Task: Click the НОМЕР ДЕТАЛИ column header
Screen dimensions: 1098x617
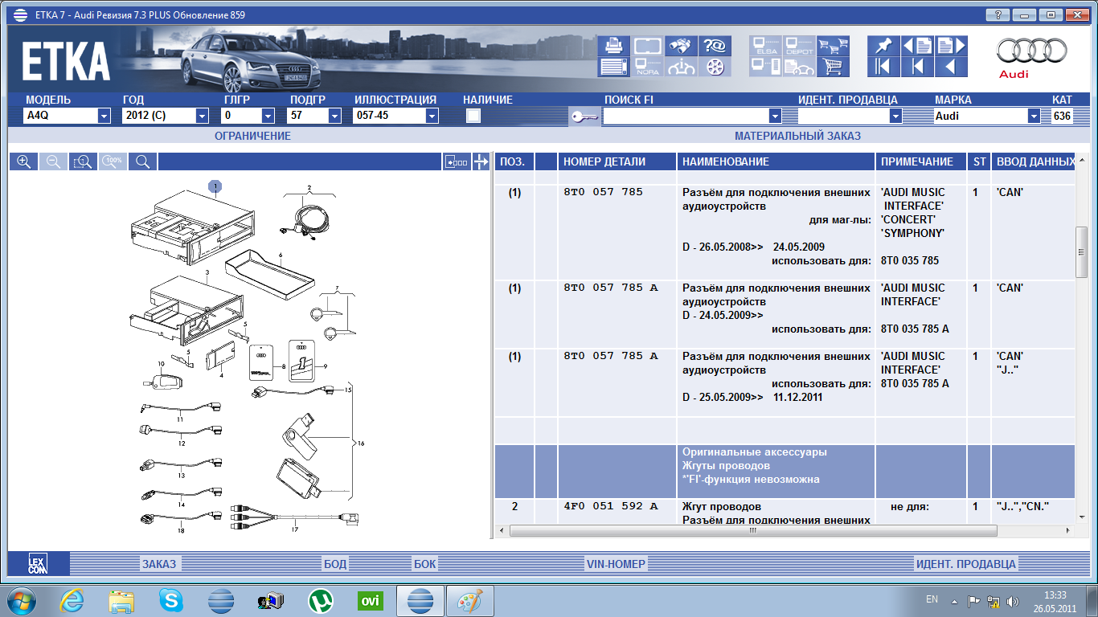Action: click(x=617, y=161)
